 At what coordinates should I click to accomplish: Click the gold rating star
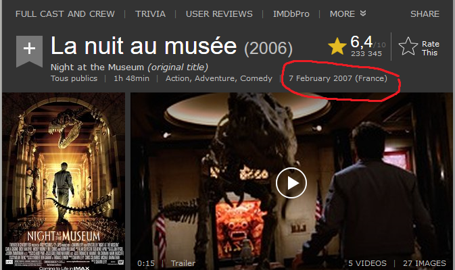point(337,47)
